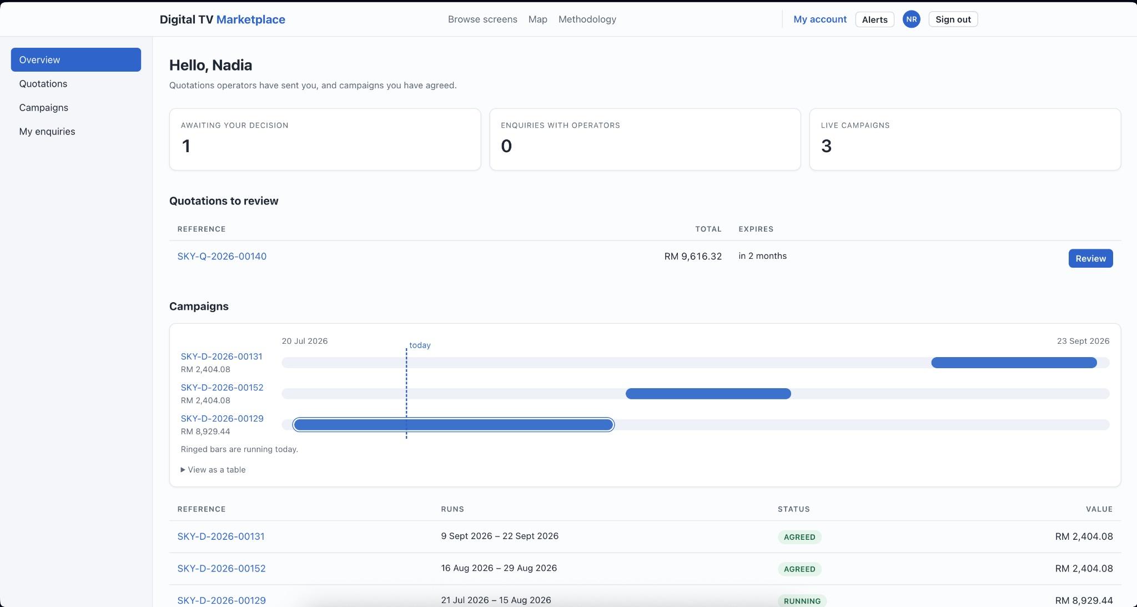1137x607 pixels.
Task: Open the Map page link
Action: click(x=537, y=19)
